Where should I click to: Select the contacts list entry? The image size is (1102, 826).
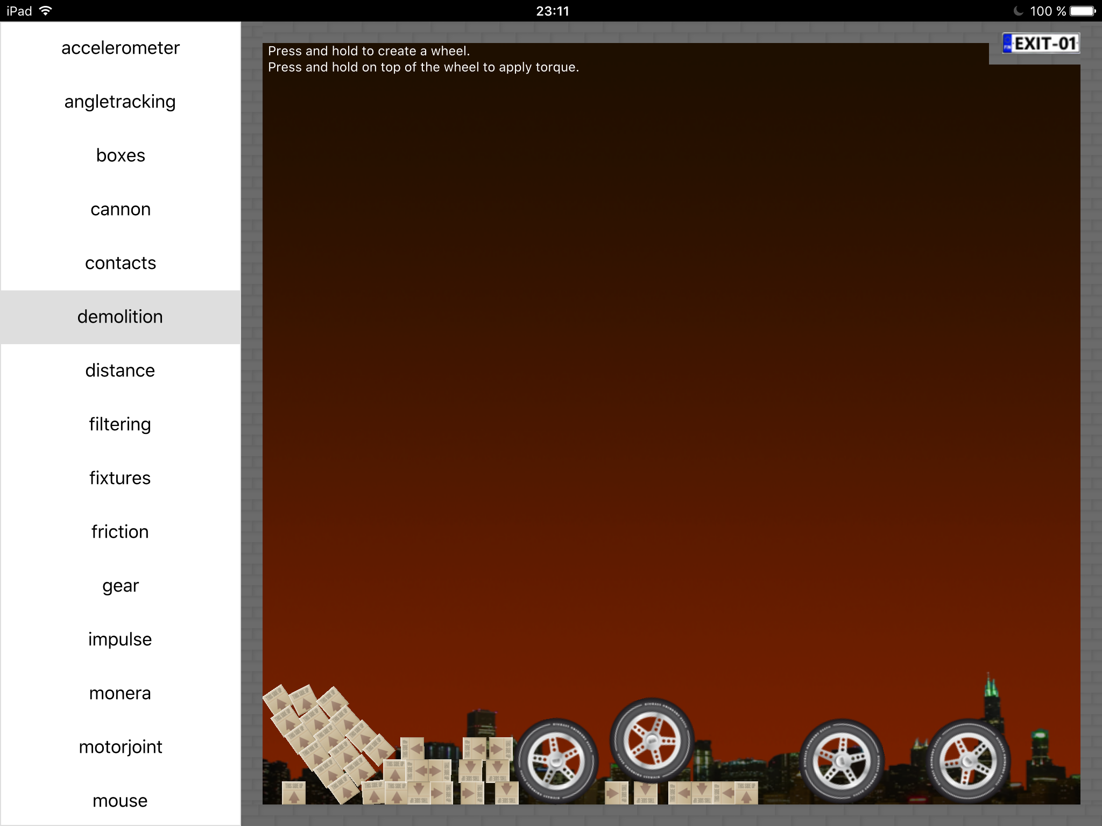121,264
